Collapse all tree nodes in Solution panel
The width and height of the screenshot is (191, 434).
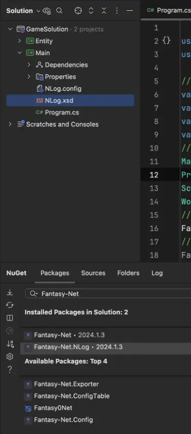point(104,11)
